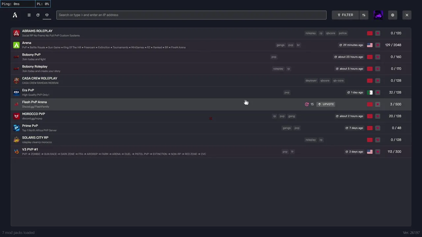Viewport: 422px width, 237px height.
Task: Select the 'Flash PvP Arena' server name
Action: coord(34,102)
